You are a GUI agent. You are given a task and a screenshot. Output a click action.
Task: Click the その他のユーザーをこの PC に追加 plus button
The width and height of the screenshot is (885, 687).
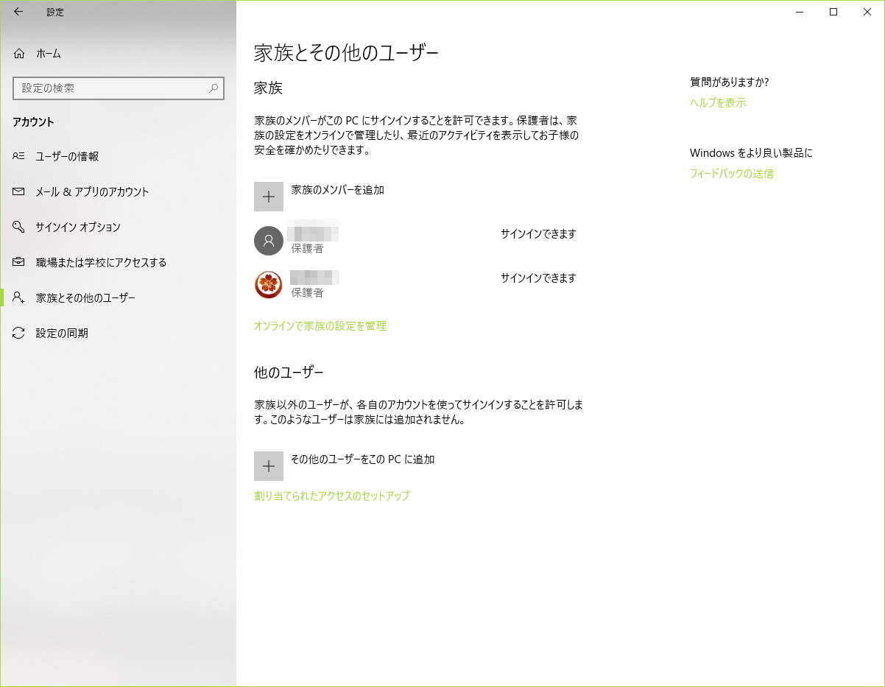pos(269,465)
